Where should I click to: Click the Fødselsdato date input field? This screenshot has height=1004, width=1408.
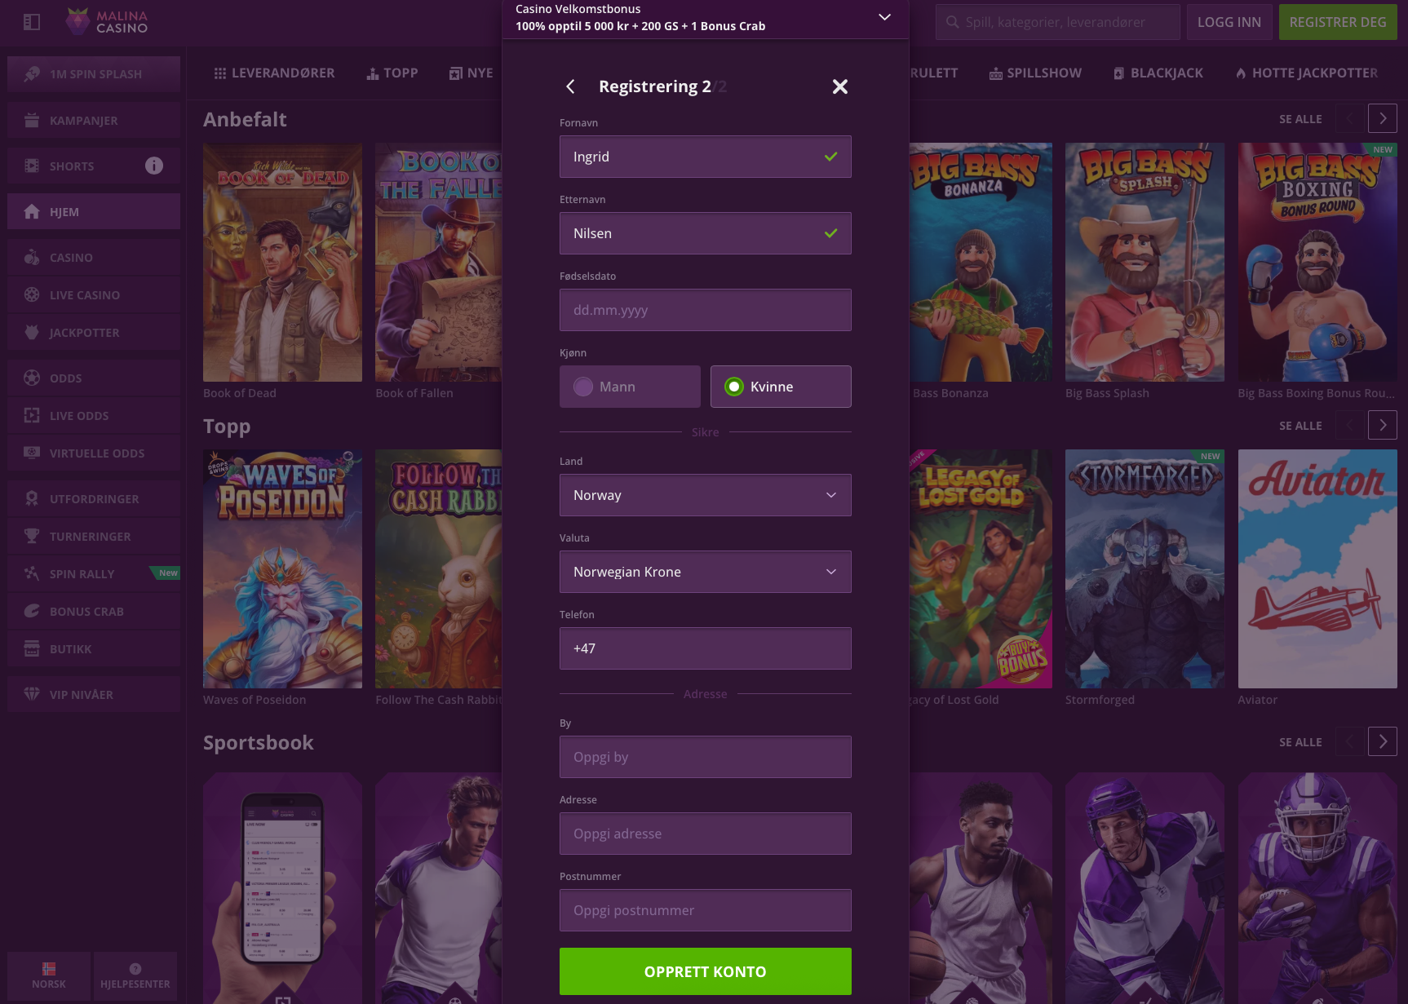tap(705, 310)
